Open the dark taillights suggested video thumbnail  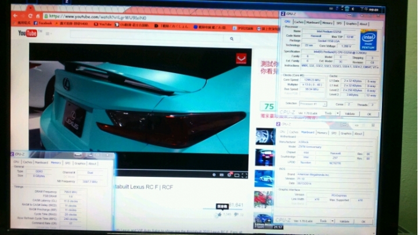pyautogui.click(x=265, y=157)
